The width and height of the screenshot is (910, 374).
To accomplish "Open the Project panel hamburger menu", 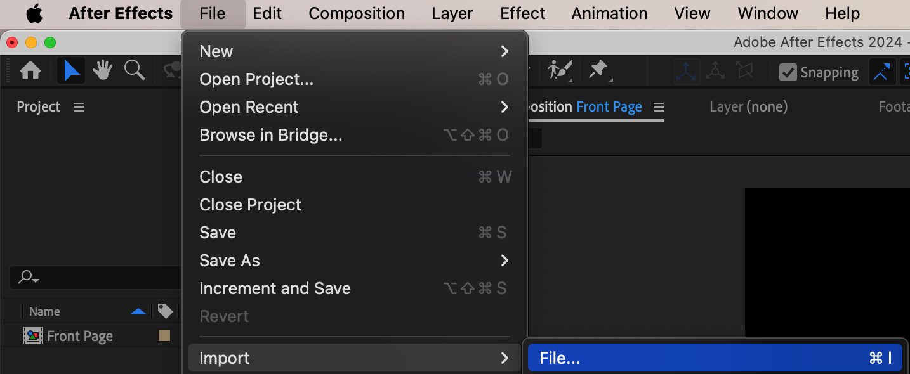I will [79, 107].
